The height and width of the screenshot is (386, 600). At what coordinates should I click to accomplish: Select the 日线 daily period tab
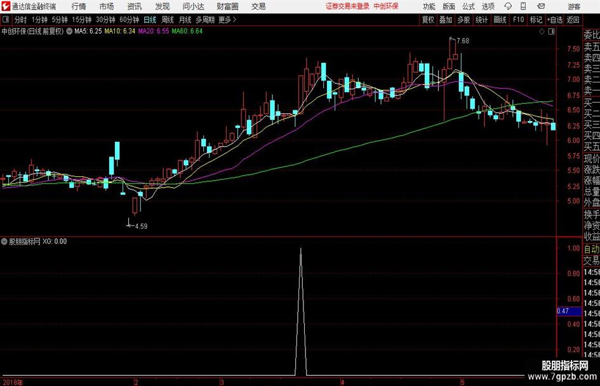point(150,20)
